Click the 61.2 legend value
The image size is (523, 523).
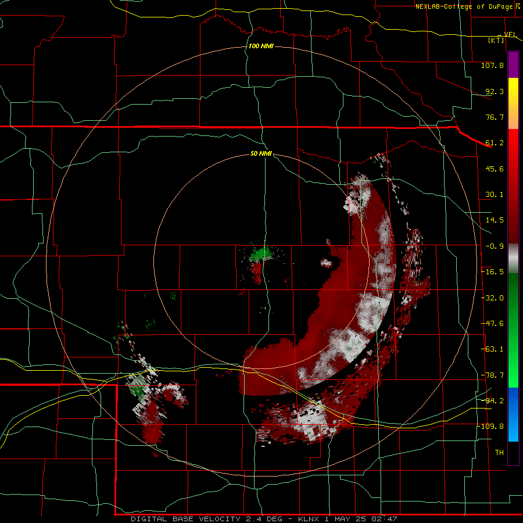click(x=495, y=143)
